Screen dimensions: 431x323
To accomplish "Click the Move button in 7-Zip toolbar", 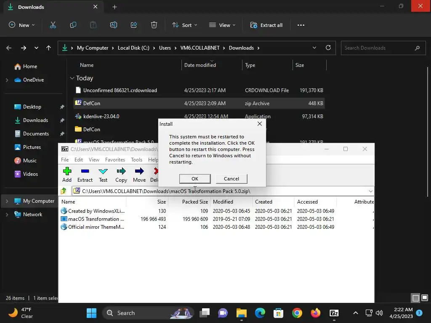I will point(139,175).
